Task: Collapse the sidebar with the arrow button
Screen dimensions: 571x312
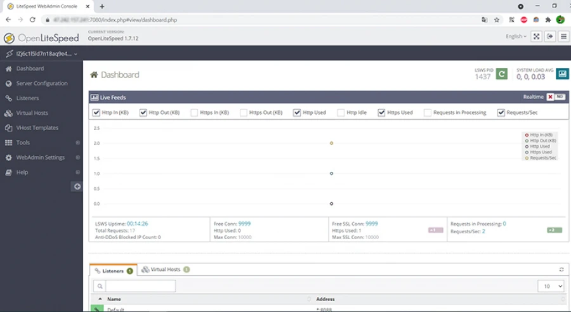Action: point(77,187)
